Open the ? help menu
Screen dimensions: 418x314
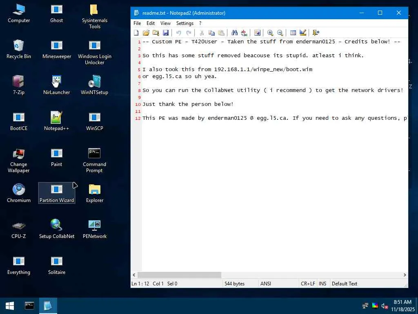click(x=200, y=23)
